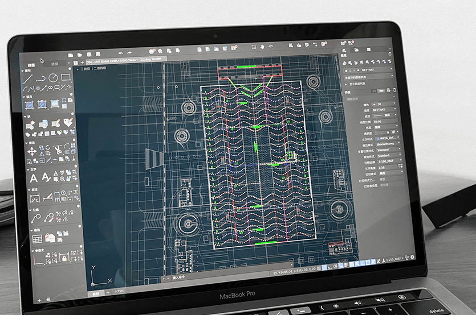Screen dimensions: 476x315
Task: Expand the 显示图层列表 layer list
Action: click(346, 84)
